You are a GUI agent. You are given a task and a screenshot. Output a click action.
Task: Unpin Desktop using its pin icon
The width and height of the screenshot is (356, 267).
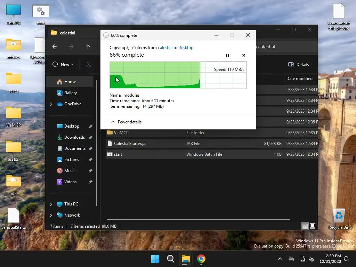90,126
